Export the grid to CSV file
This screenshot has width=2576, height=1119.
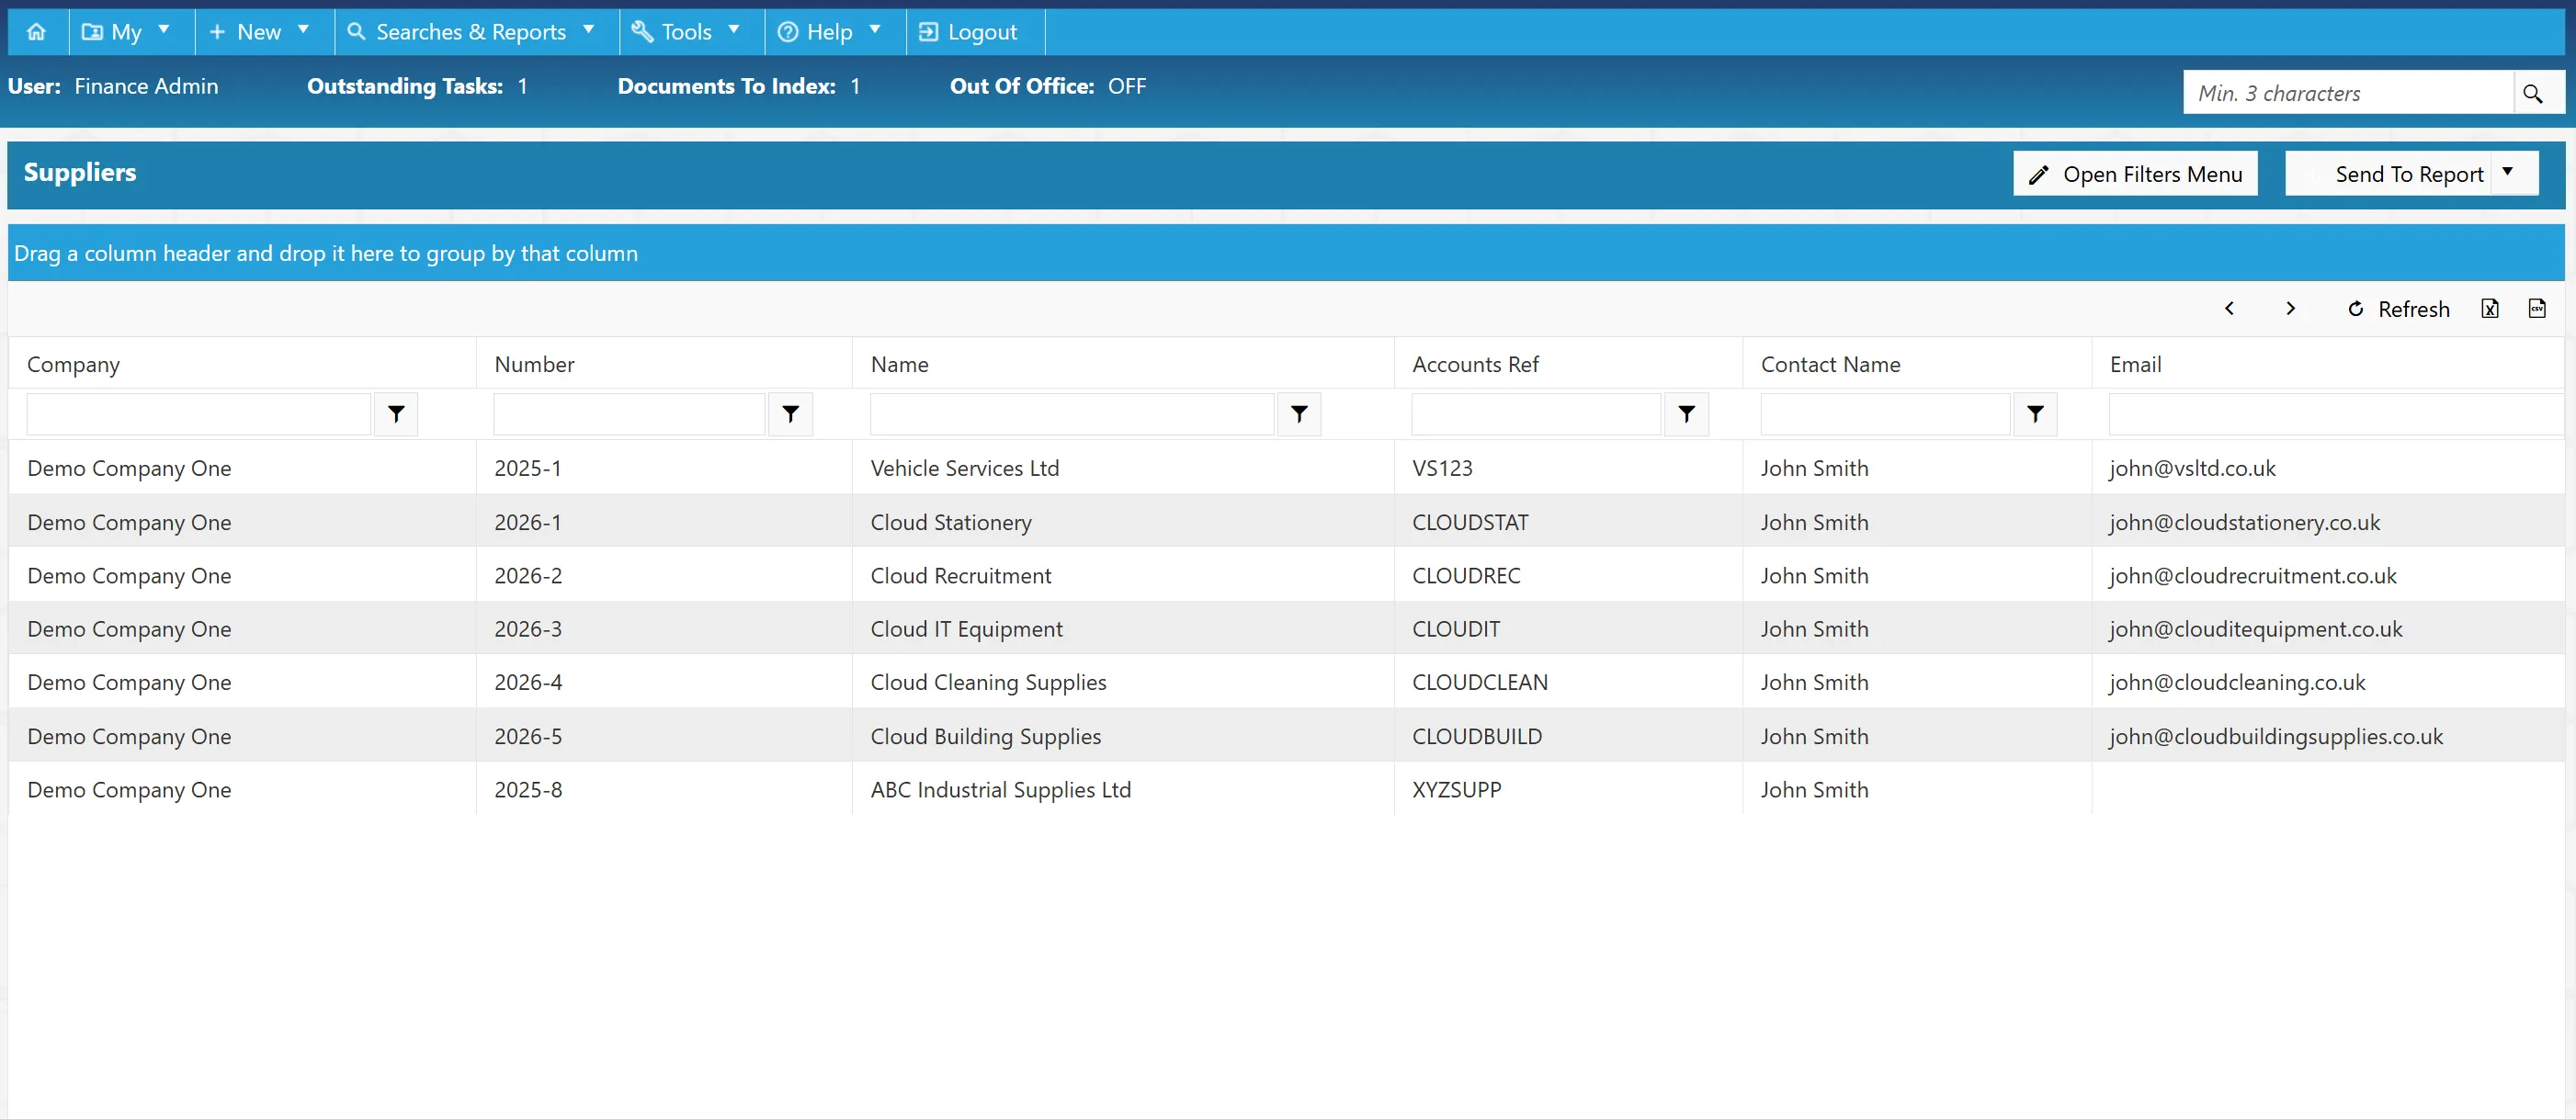(2537, 308)
